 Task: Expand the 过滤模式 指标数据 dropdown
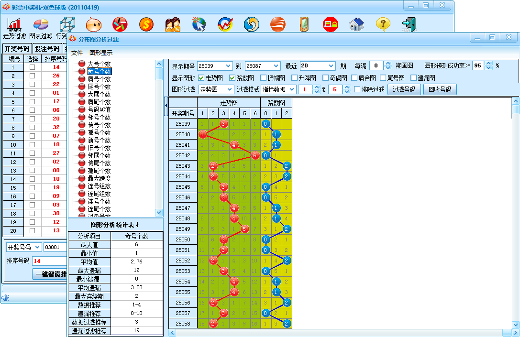tap(290, 89)
